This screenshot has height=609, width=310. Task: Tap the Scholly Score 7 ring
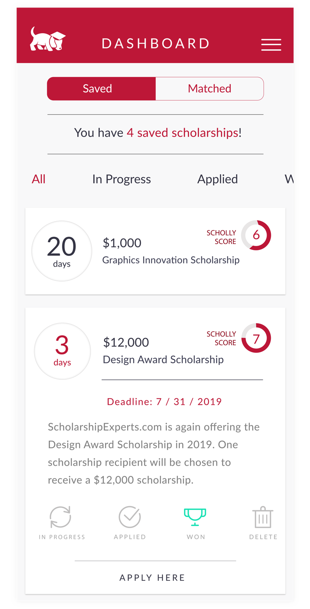[256, 338]
